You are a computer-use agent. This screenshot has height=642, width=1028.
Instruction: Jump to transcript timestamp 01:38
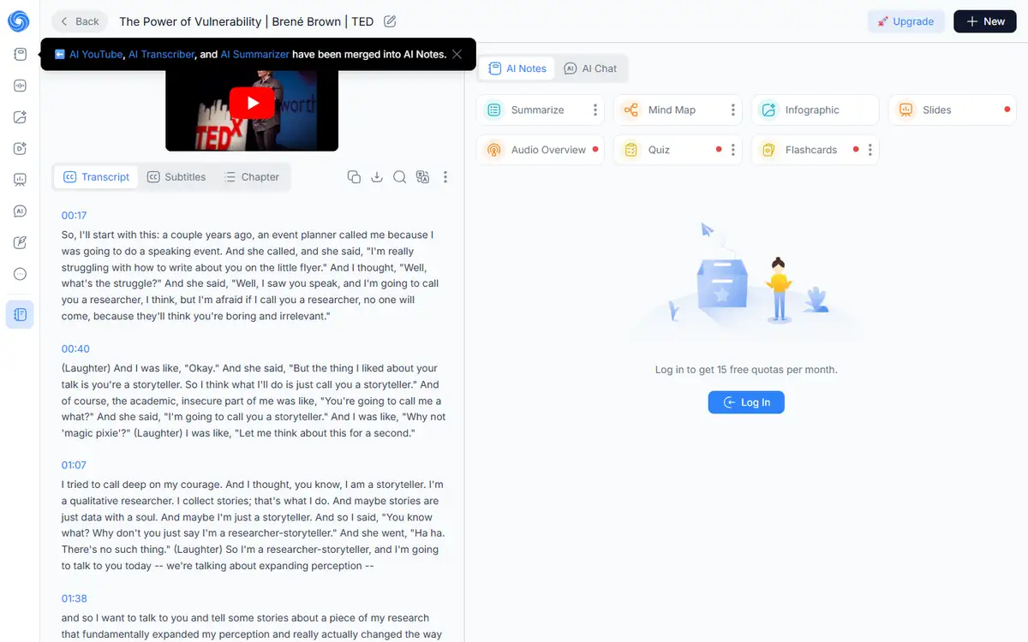(x=74, y=598)
